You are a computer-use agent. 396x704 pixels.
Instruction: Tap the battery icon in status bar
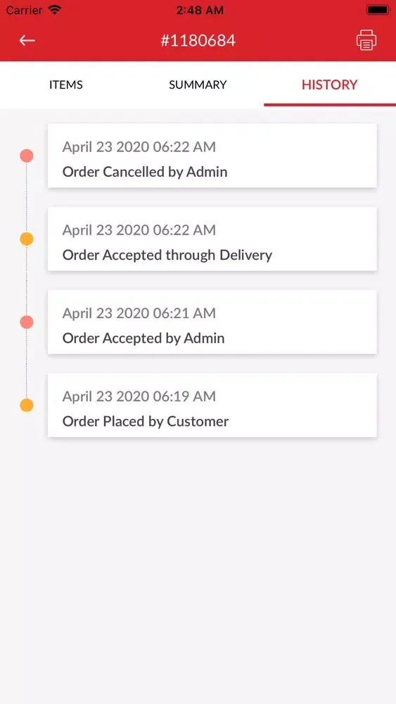tap(378, 10)
